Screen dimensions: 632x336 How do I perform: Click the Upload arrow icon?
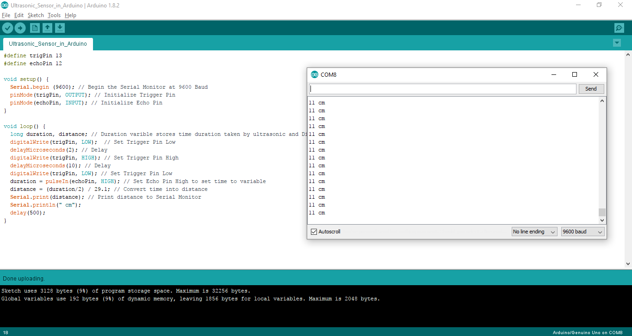[20, 28]
